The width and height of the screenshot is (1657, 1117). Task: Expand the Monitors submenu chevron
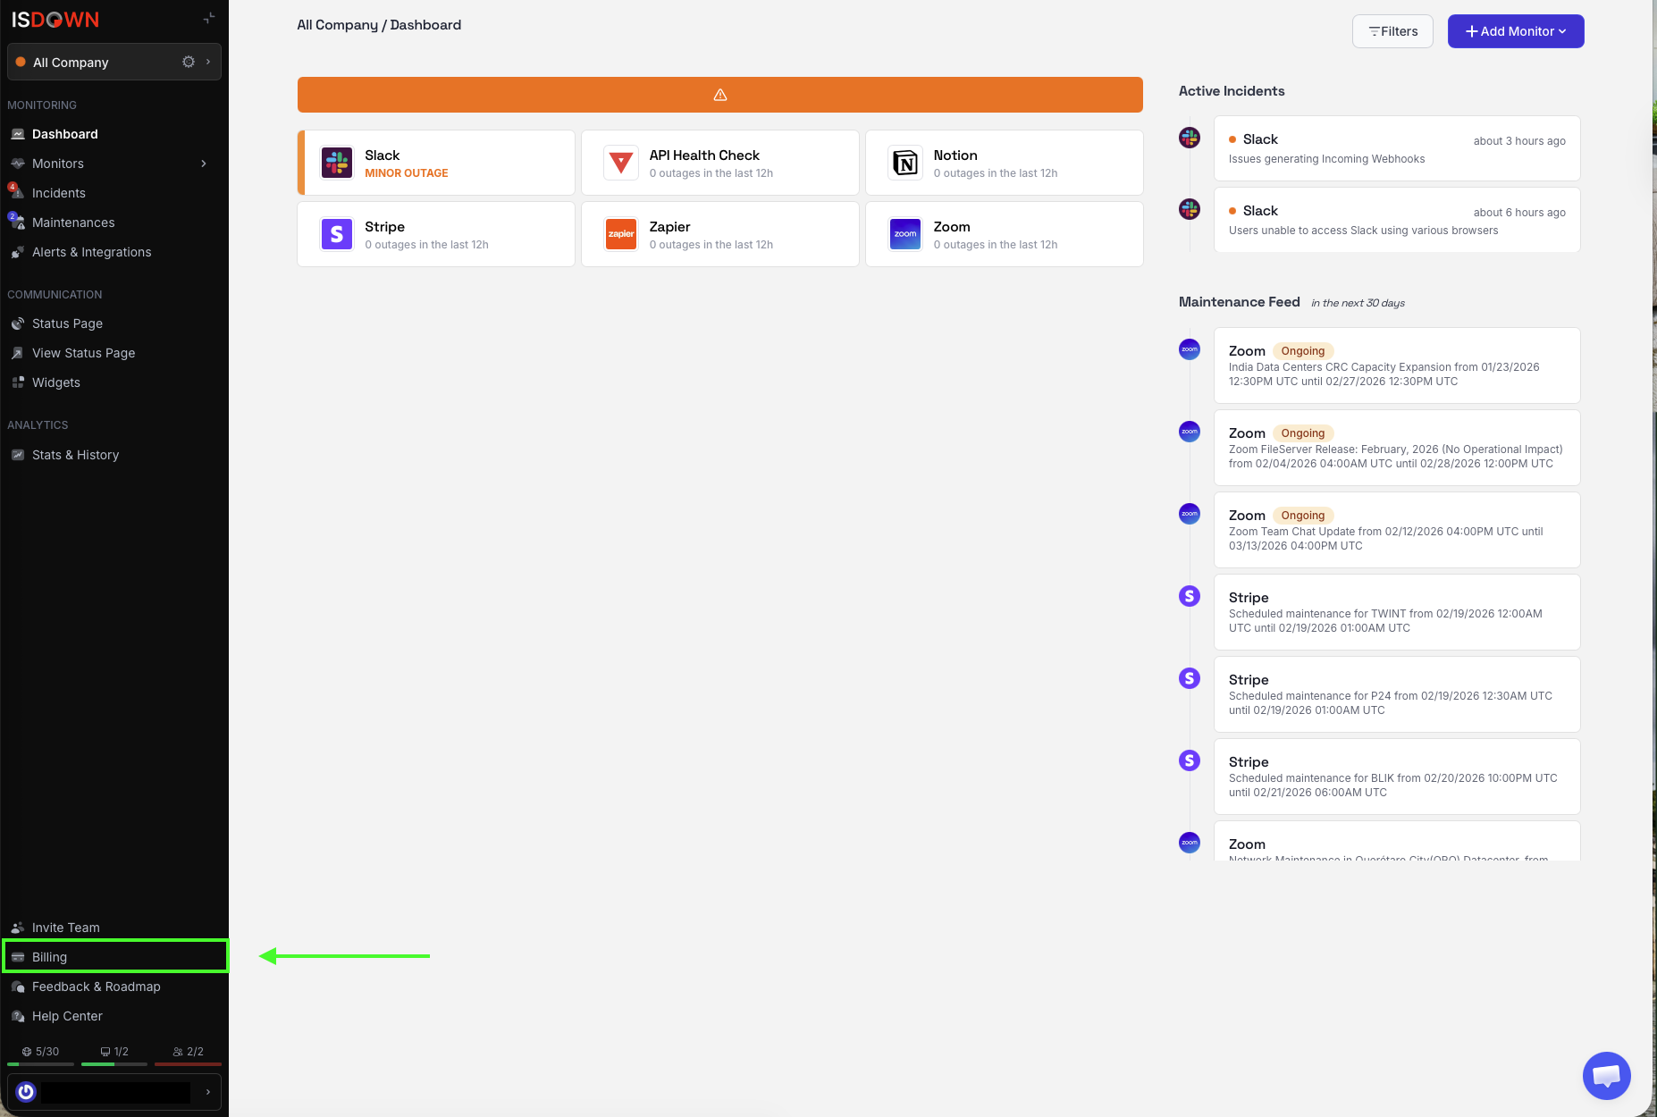pos(204,164)
